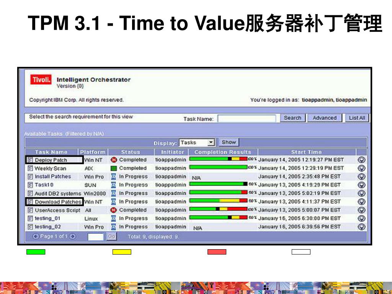Viewport: 392px width, 294px height.
Task: Open action icon at end of Install Patches row
Action: tap(361, 176)
